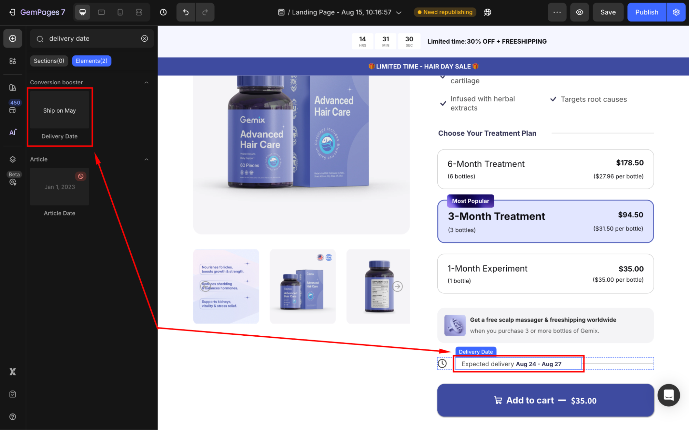Screen dimensions: 689x430
Task: Open the Landing Page title dropdown
Action: click(x=399, y=12)
